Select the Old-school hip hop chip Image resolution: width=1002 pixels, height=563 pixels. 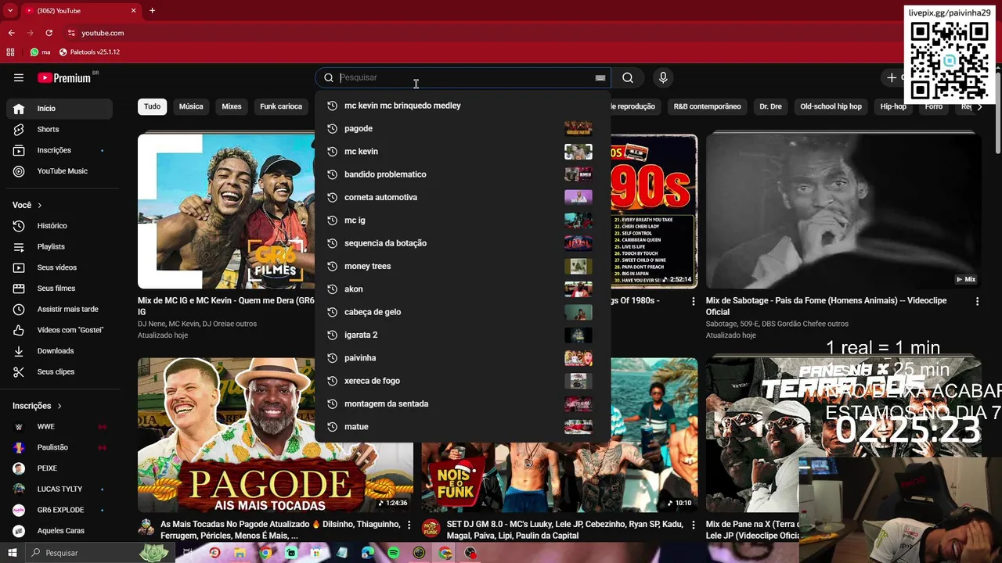click(831, 106)
